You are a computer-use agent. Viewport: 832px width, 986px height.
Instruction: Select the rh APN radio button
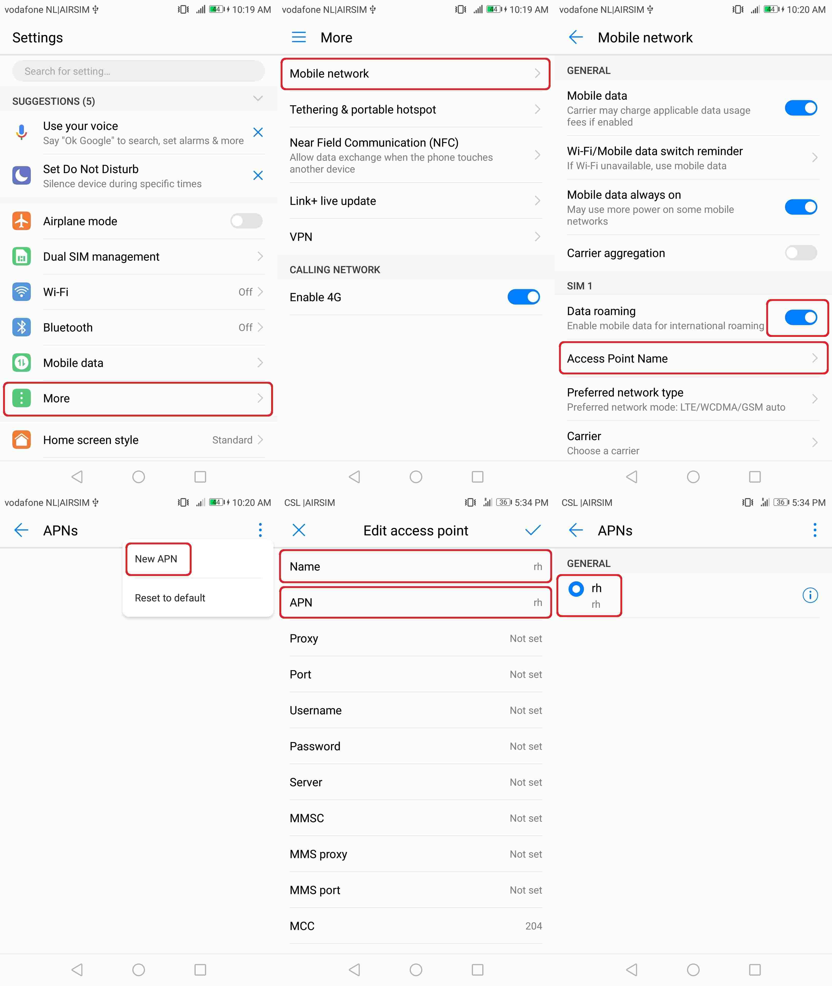576,589
